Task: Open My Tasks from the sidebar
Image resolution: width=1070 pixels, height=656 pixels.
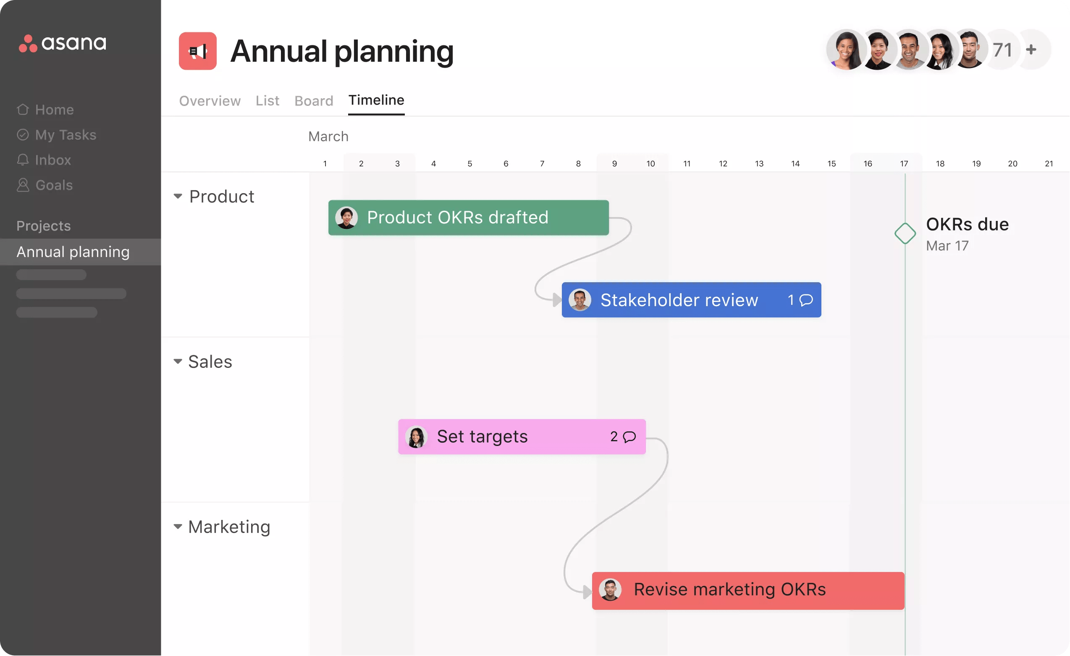Action: (23, 134)
